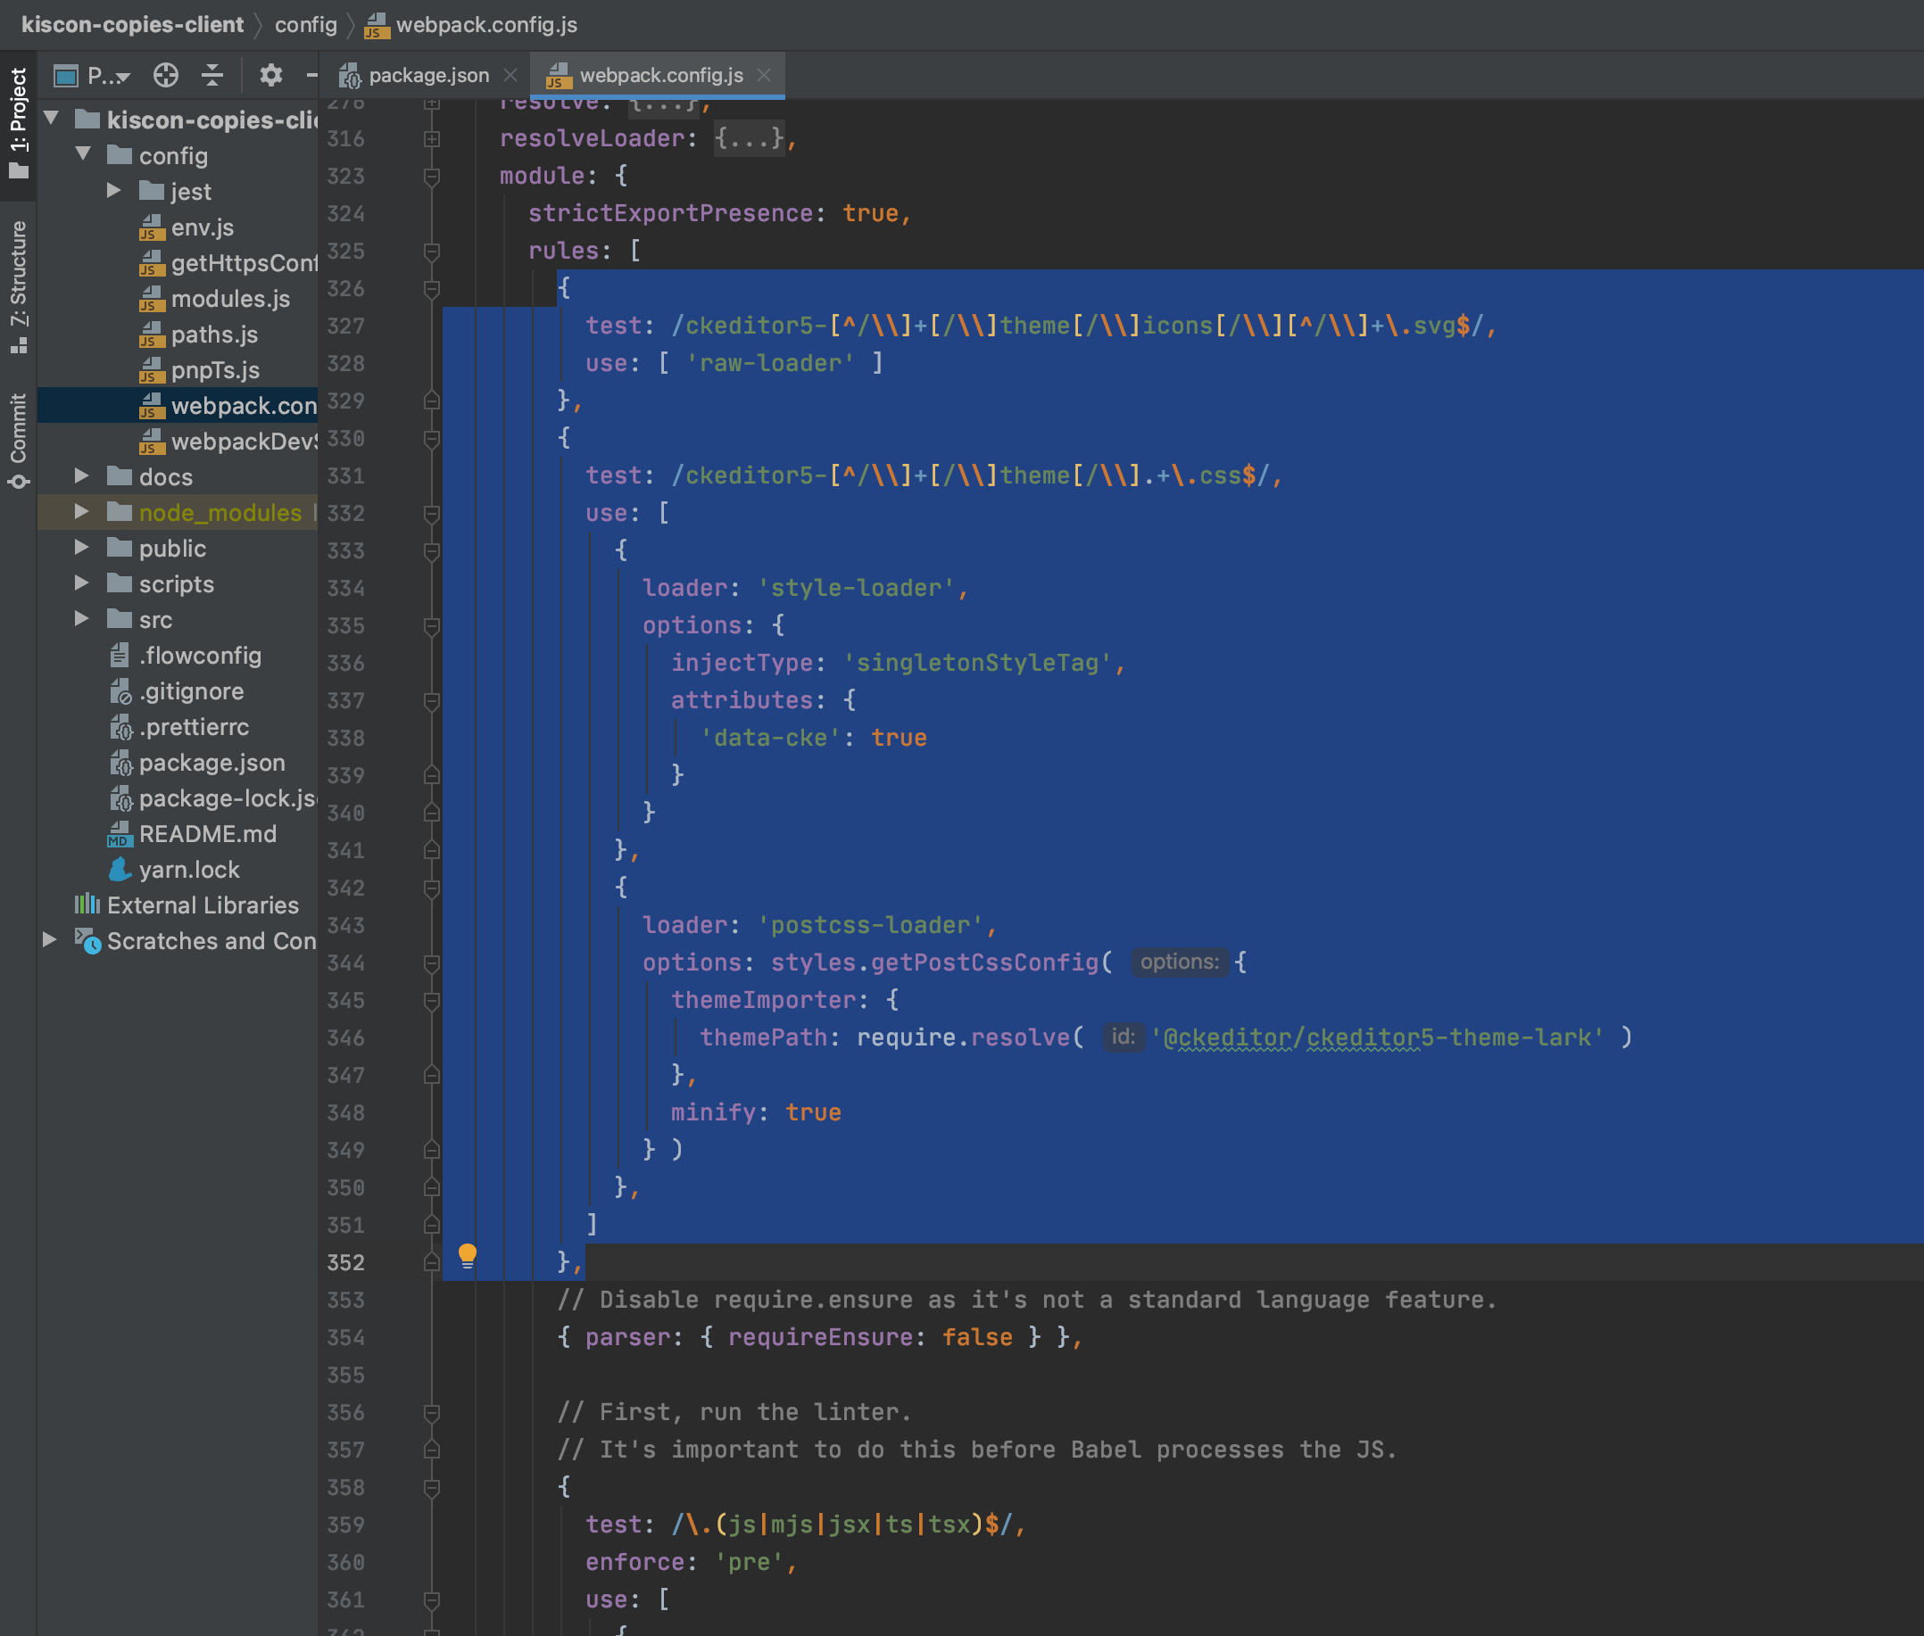The height and width of the screenshot is (1636, 1924).
Task: Toggle the Project tool window button
Action: tap(19, 122)
